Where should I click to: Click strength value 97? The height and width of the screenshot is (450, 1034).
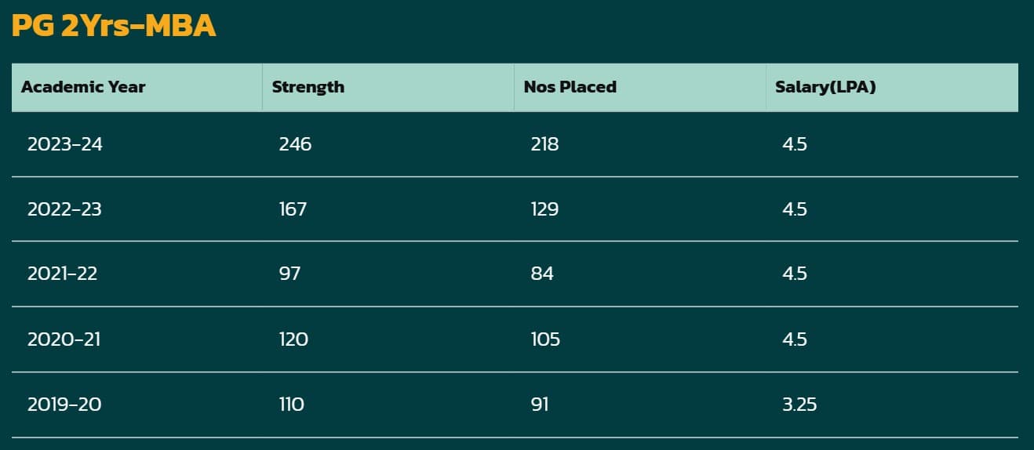click(x=289, y=274)
